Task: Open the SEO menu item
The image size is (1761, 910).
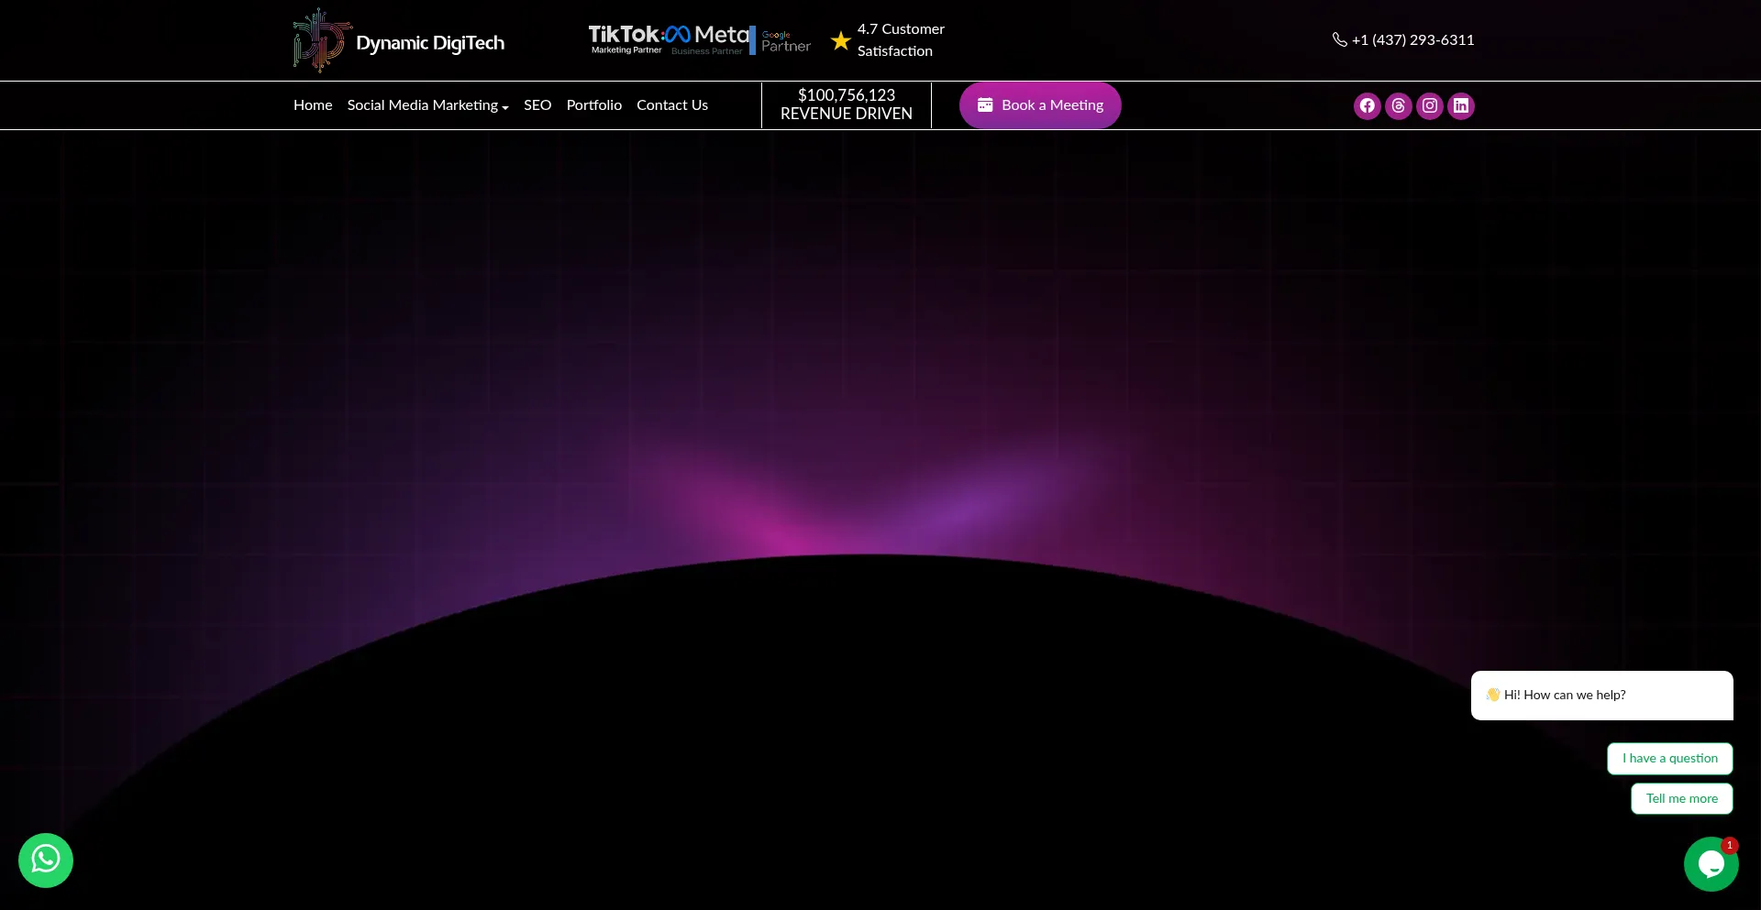Action: click(537, 105)
